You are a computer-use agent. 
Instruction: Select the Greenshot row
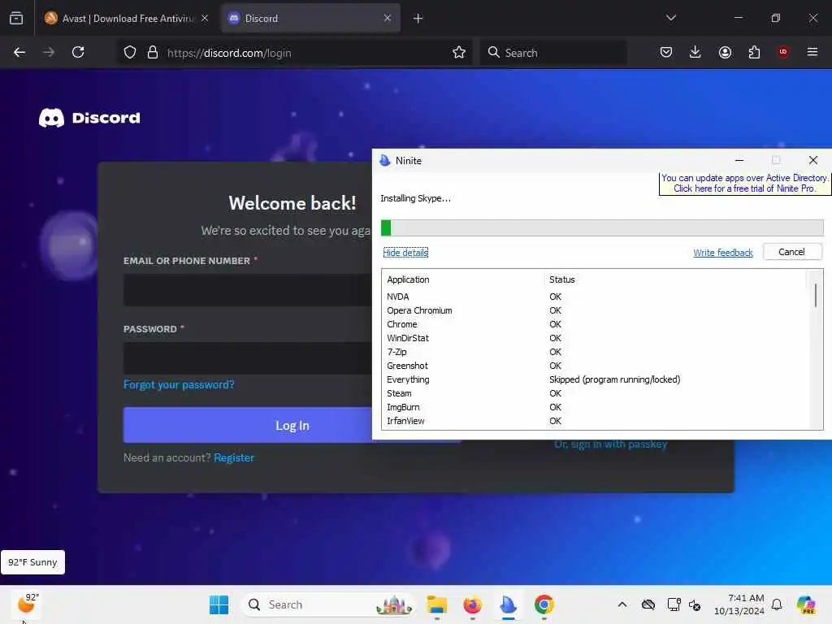click(x=594, y=366)
